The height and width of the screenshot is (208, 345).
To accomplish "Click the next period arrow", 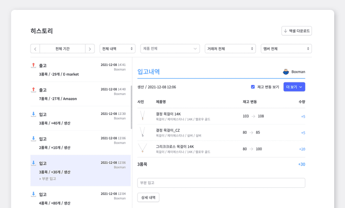I will pos(90,49).
